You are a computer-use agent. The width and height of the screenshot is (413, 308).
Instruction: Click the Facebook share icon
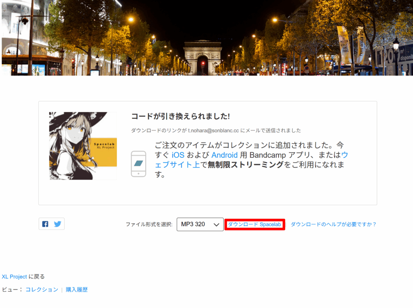coord(45,224)
